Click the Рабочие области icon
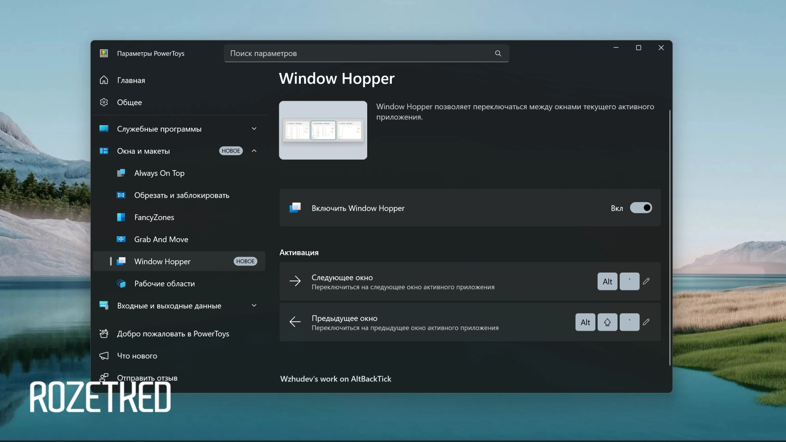 [x=121, y=283]
